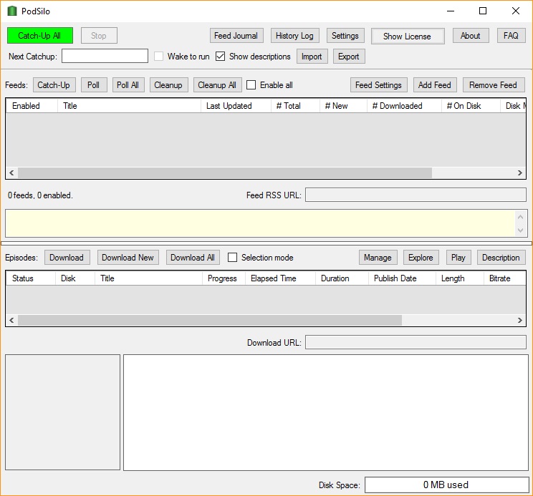533x496 pixels.
Task: Sort feeds by Enabled column
Action: coord(32,106)
